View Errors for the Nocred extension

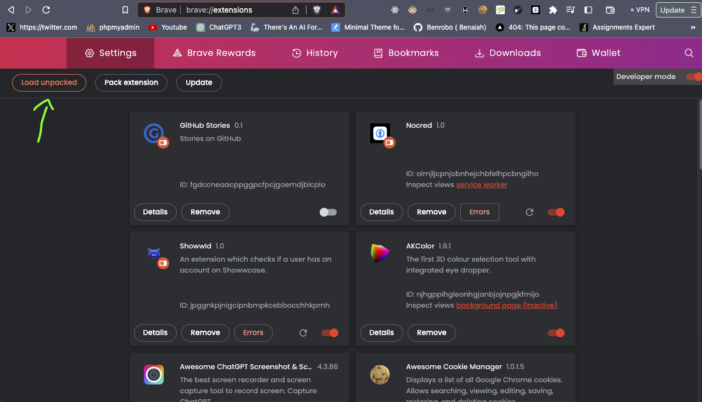click(x=480, y=212)
